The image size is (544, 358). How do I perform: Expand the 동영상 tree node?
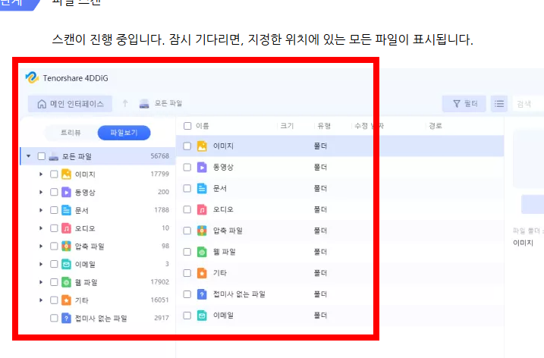[41, 192]
